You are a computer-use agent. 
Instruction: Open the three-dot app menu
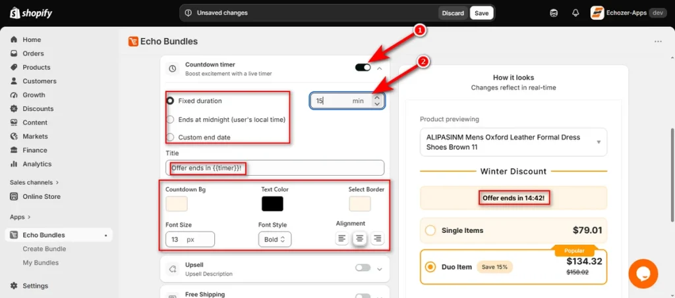click(658, 41)
